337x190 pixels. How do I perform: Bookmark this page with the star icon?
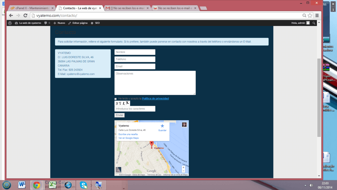coord(310,16)
